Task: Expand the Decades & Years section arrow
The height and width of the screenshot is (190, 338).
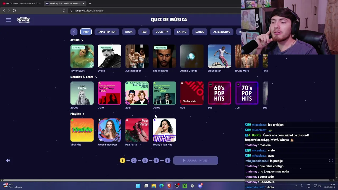Action: point(96,77)
